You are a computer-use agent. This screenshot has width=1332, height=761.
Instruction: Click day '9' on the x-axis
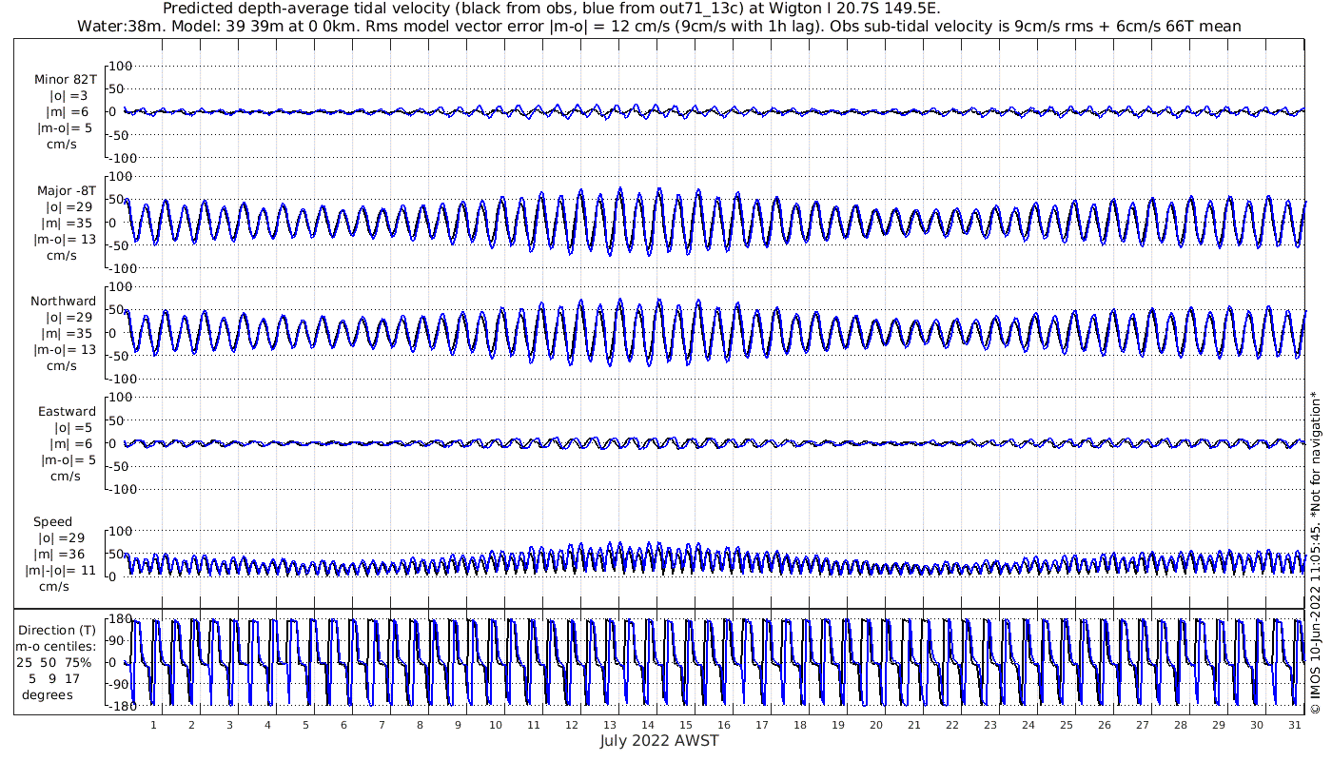pyautogui.click(x=458, y=725)
